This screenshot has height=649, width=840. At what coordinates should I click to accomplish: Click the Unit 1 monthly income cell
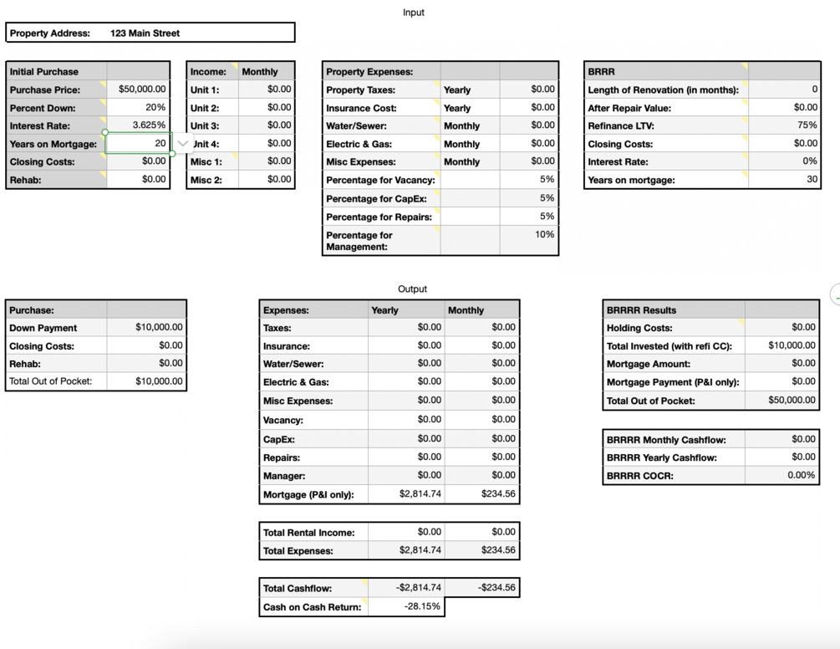tap(267, 89)
